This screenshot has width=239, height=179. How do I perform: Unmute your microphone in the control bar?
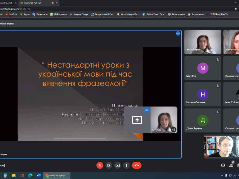tap(99, 165)
